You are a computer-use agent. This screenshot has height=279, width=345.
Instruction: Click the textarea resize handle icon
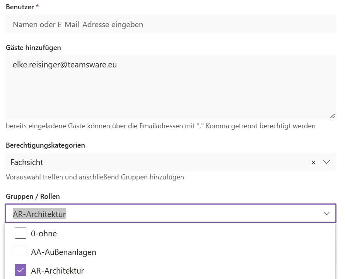pyautogui.click(x=333, y=116)
